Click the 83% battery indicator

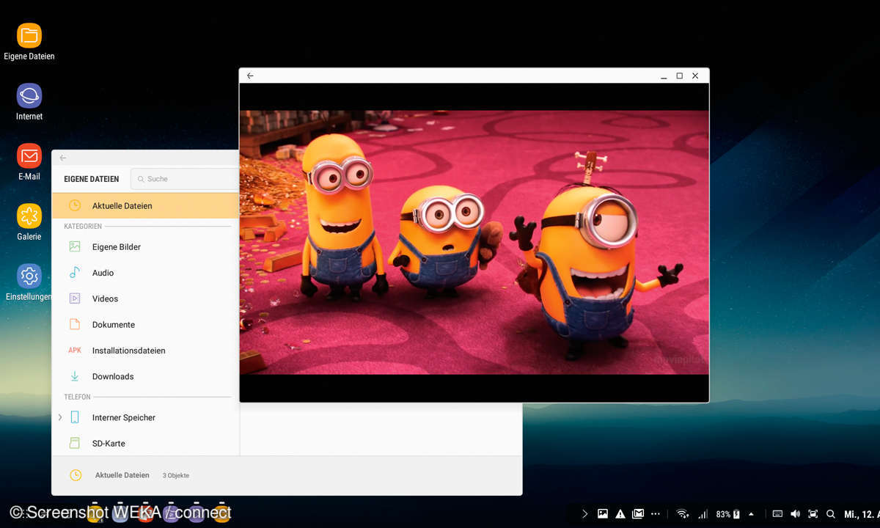[728, 514]
